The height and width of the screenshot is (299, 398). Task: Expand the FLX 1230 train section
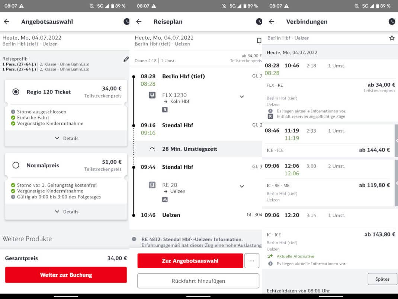pyautogui.click(x=241, y=97)
